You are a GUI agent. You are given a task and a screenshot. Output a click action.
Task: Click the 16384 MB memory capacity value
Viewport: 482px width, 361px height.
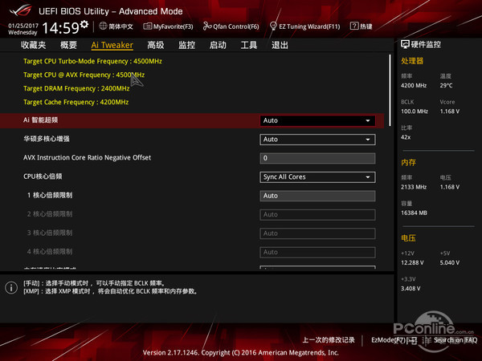pyautogui.click(x=414, y=213)
